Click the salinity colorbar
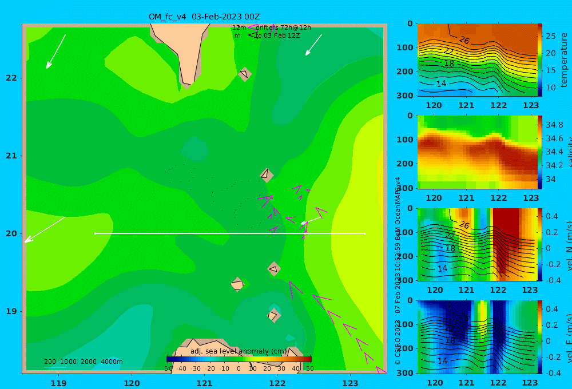572x389 pixels. 540,152
